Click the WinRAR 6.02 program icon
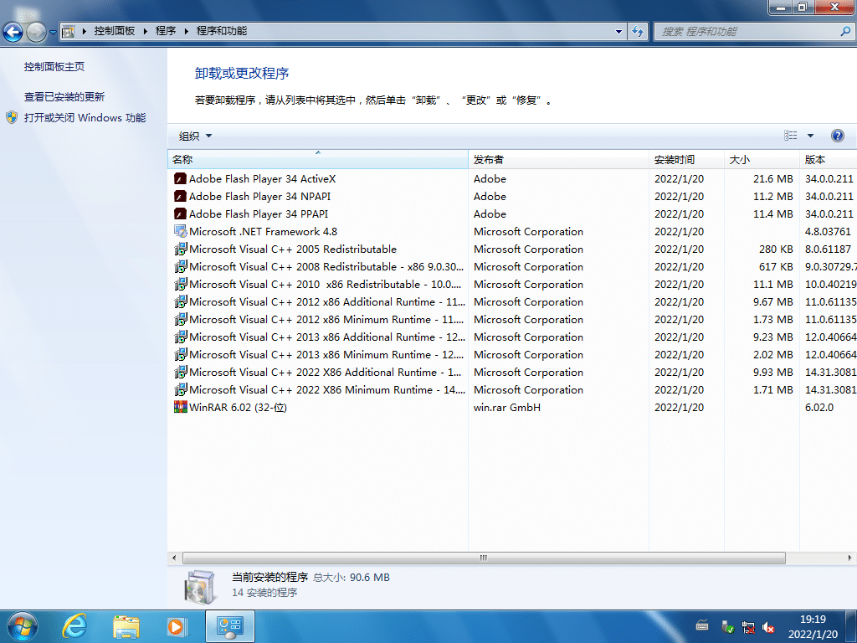Screen dimensions: 857x643 point(181,407)
